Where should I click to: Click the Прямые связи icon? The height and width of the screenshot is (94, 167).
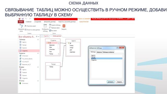click(x=50, y=28)
